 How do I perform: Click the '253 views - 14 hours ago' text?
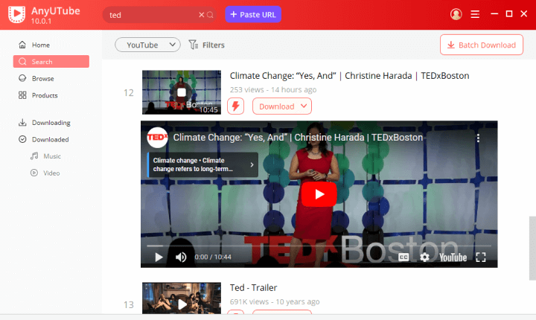273,89
